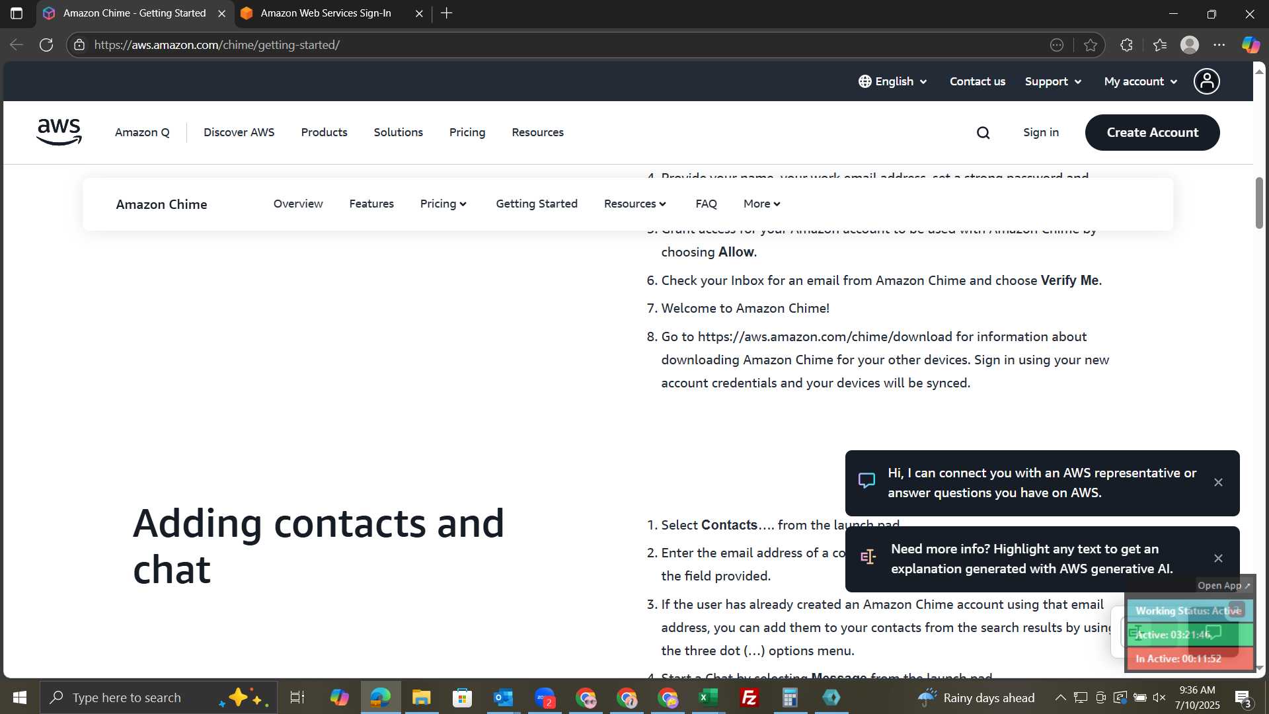The height and width of the screenshot is (714, 1269).
Task: Open Copilot in Edge sidebar
Action: tap(1250, 45)
